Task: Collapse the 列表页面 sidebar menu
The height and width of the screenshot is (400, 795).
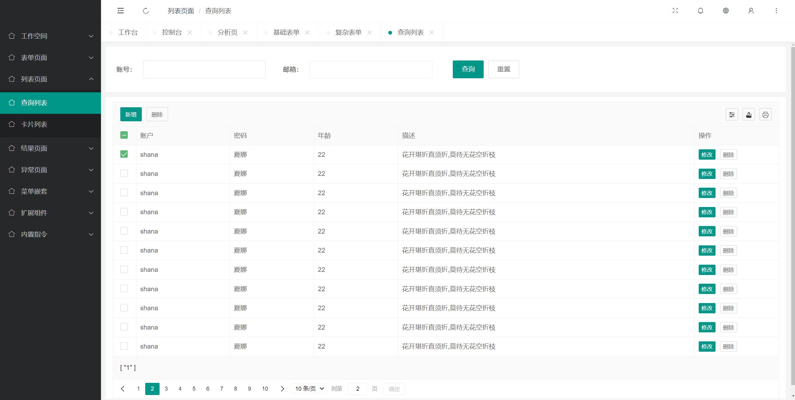Action: [x=50, y=79]
